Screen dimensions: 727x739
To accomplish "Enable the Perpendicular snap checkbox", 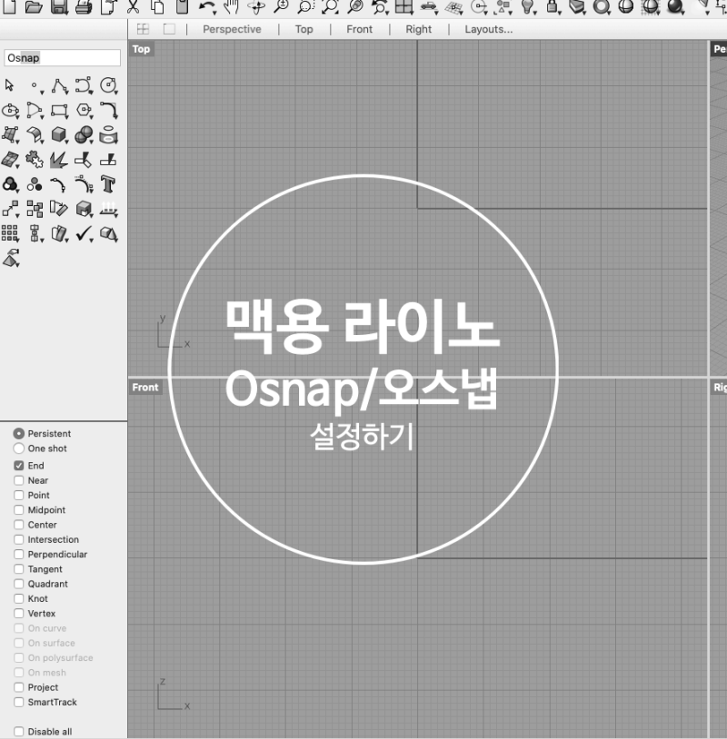I will coord(19,554).
